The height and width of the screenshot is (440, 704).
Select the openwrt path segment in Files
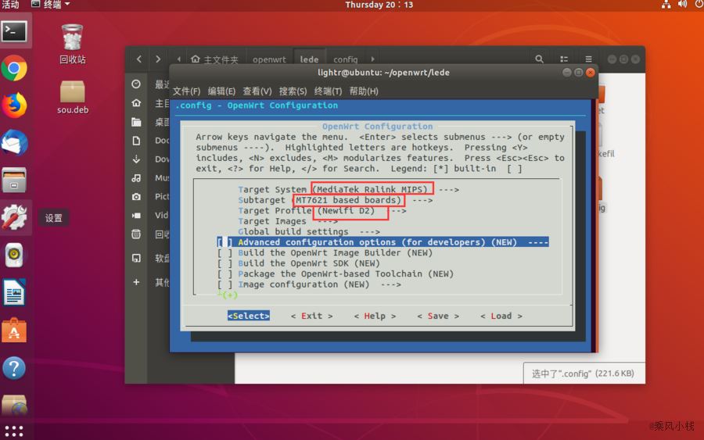(x=269, y=59)
